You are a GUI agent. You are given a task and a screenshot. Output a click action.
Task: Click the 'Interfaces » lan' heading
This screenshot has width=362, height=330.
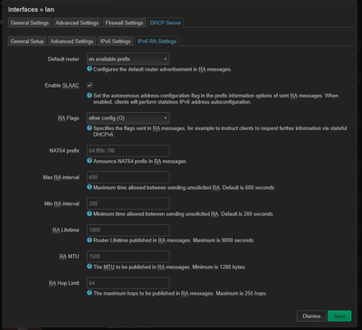31,10
